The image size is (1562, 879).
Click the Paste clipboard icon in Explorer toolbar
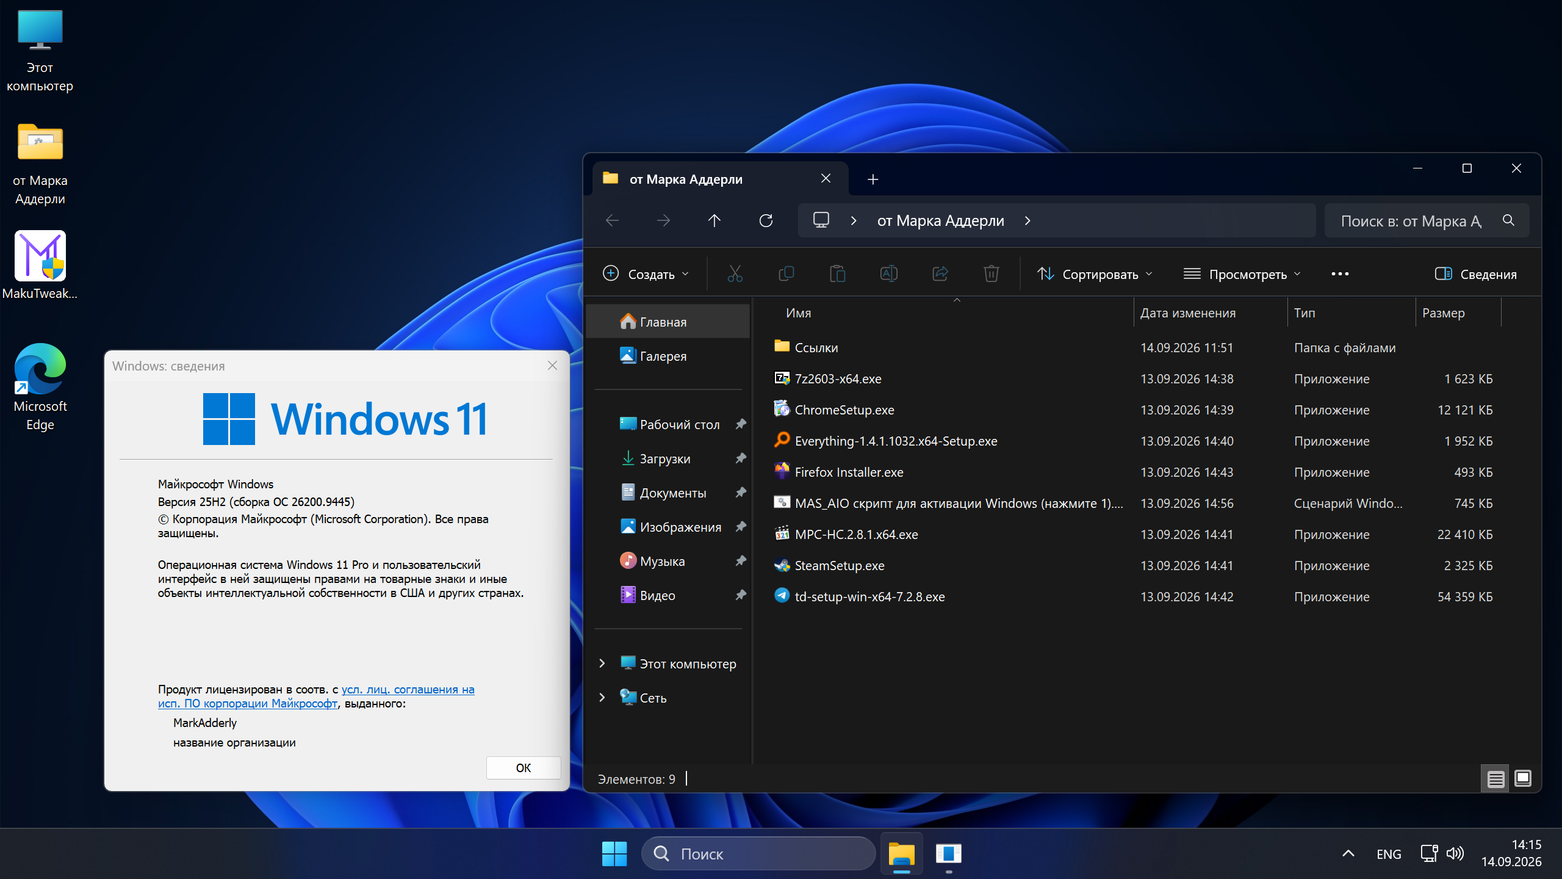(x=837, y=274)
